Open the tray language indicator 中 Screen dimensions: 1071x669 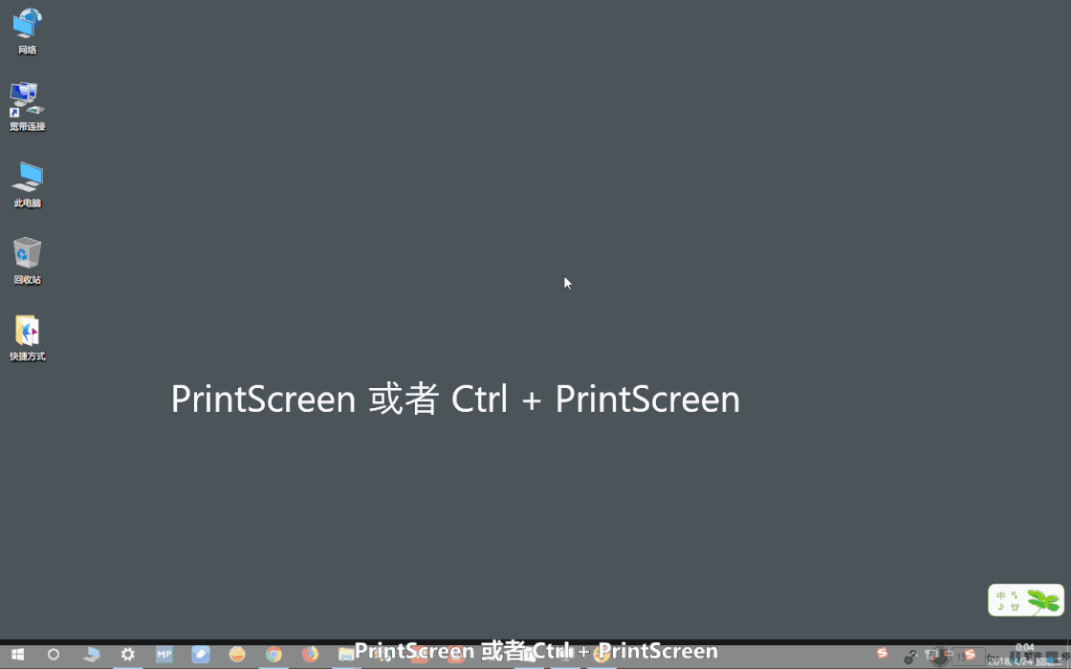(949, 654)
